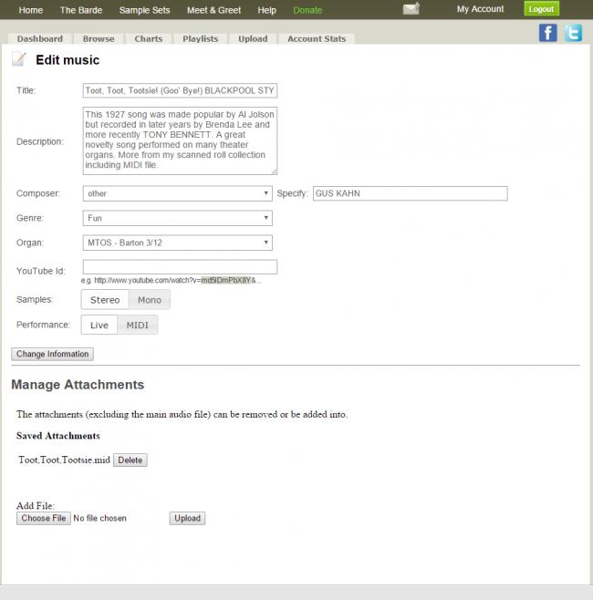
Task: Select Stereo samples option
Action: click(104, 300)
